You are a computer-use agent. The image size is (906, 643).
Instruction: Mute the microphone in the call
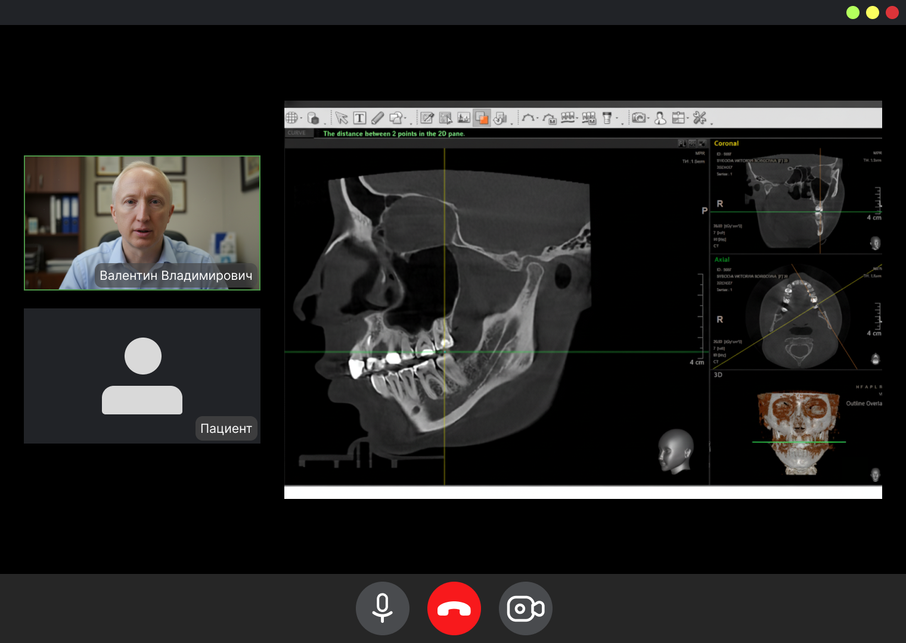coord(383,608)
